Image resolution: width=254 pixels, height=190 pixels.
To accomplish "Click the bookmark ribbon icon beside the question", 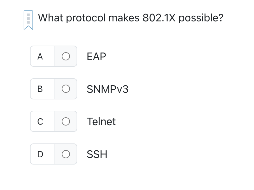I will pos(28,19).
